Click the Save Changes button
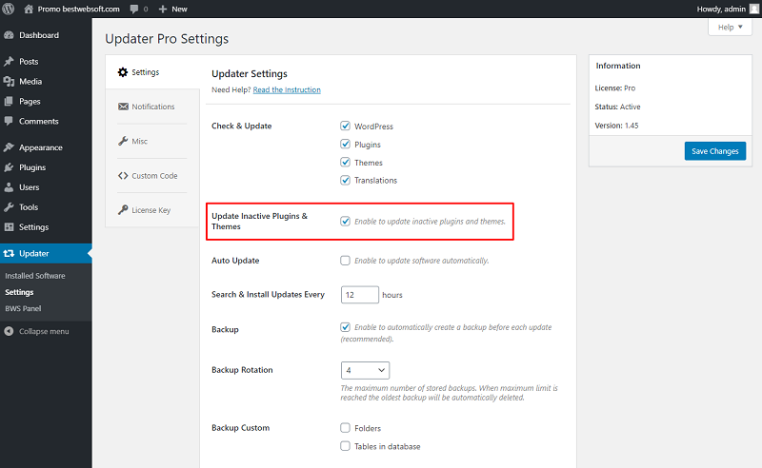This screenshot has height=468, width=762. 715,151
